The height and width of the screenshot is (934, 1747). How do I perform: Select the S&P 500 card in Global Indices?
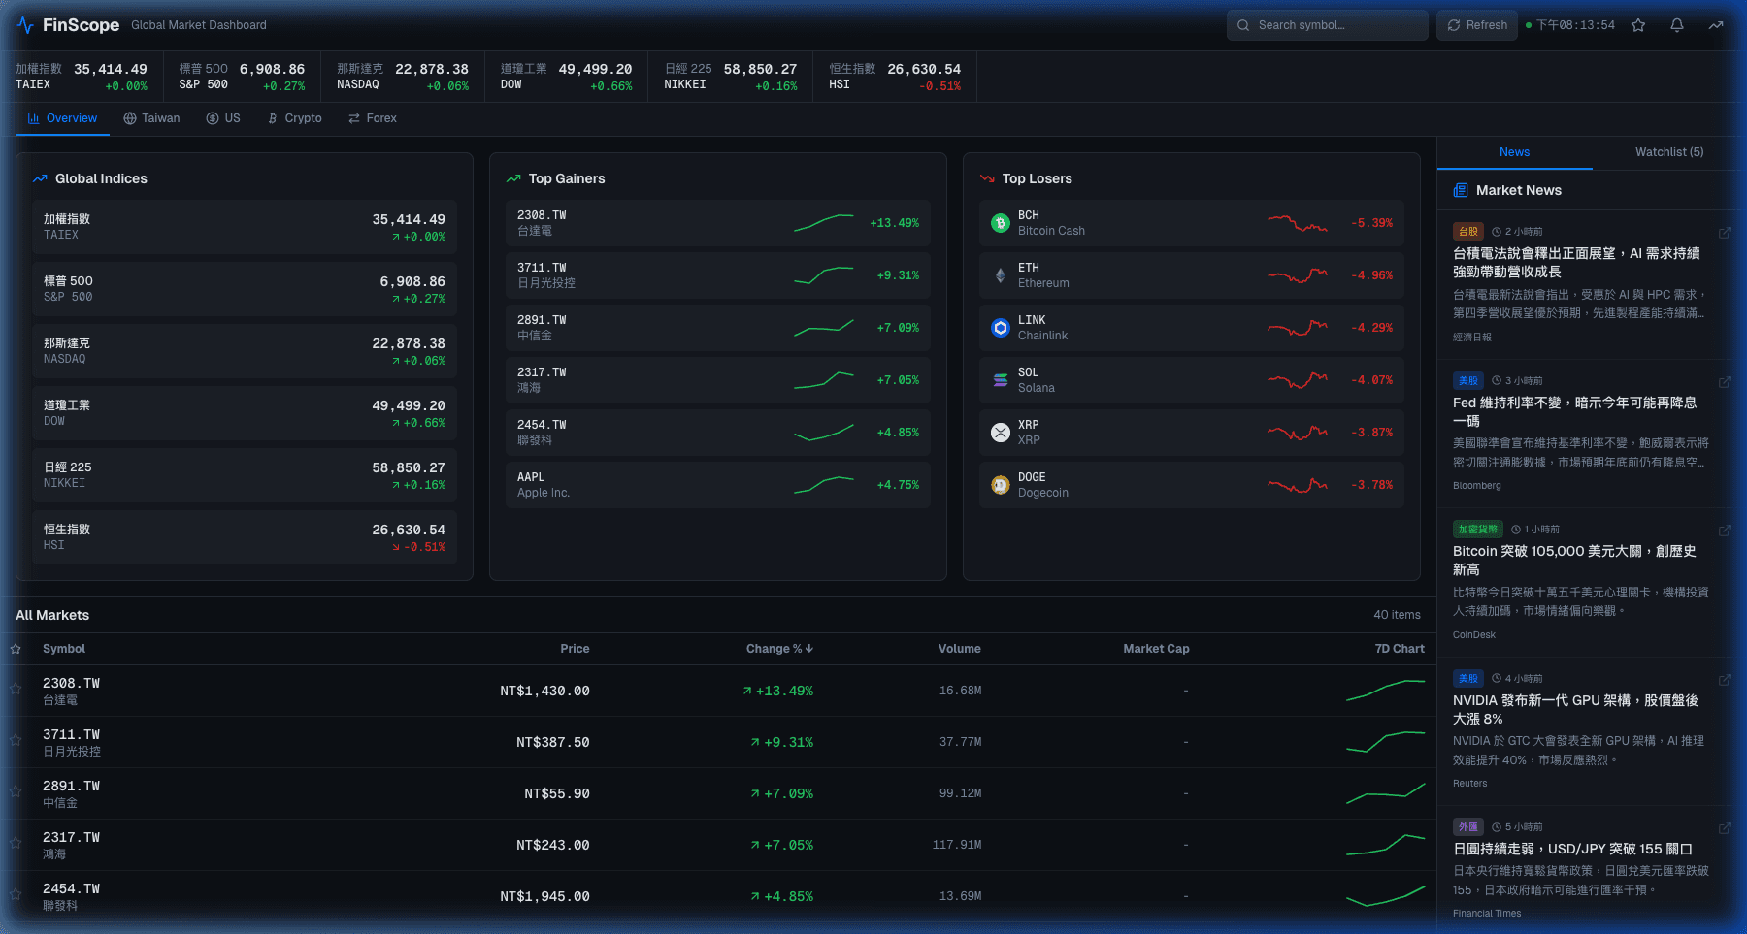click(245, 289)
